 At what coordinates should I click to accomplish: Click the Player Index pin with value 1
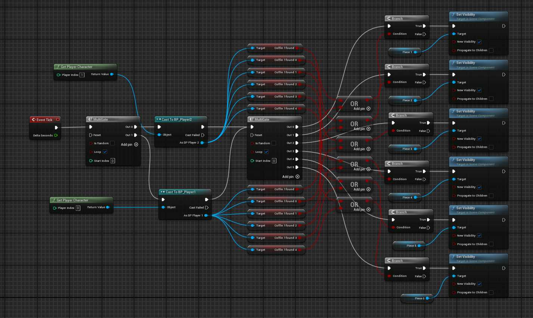pyautogui.click(x=59, y=75)
